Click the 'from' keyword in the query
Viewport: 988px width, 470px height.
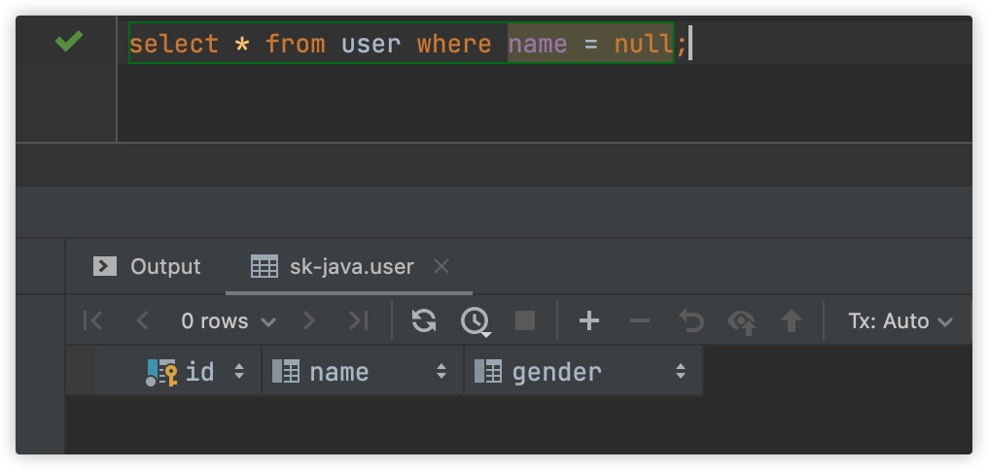296,44
